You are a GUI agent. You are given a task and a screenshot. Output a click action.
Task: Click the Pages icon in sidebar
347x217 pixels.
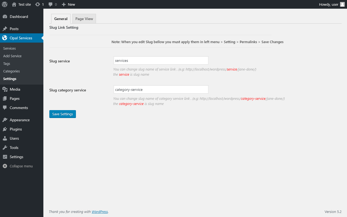coord(5,98)
